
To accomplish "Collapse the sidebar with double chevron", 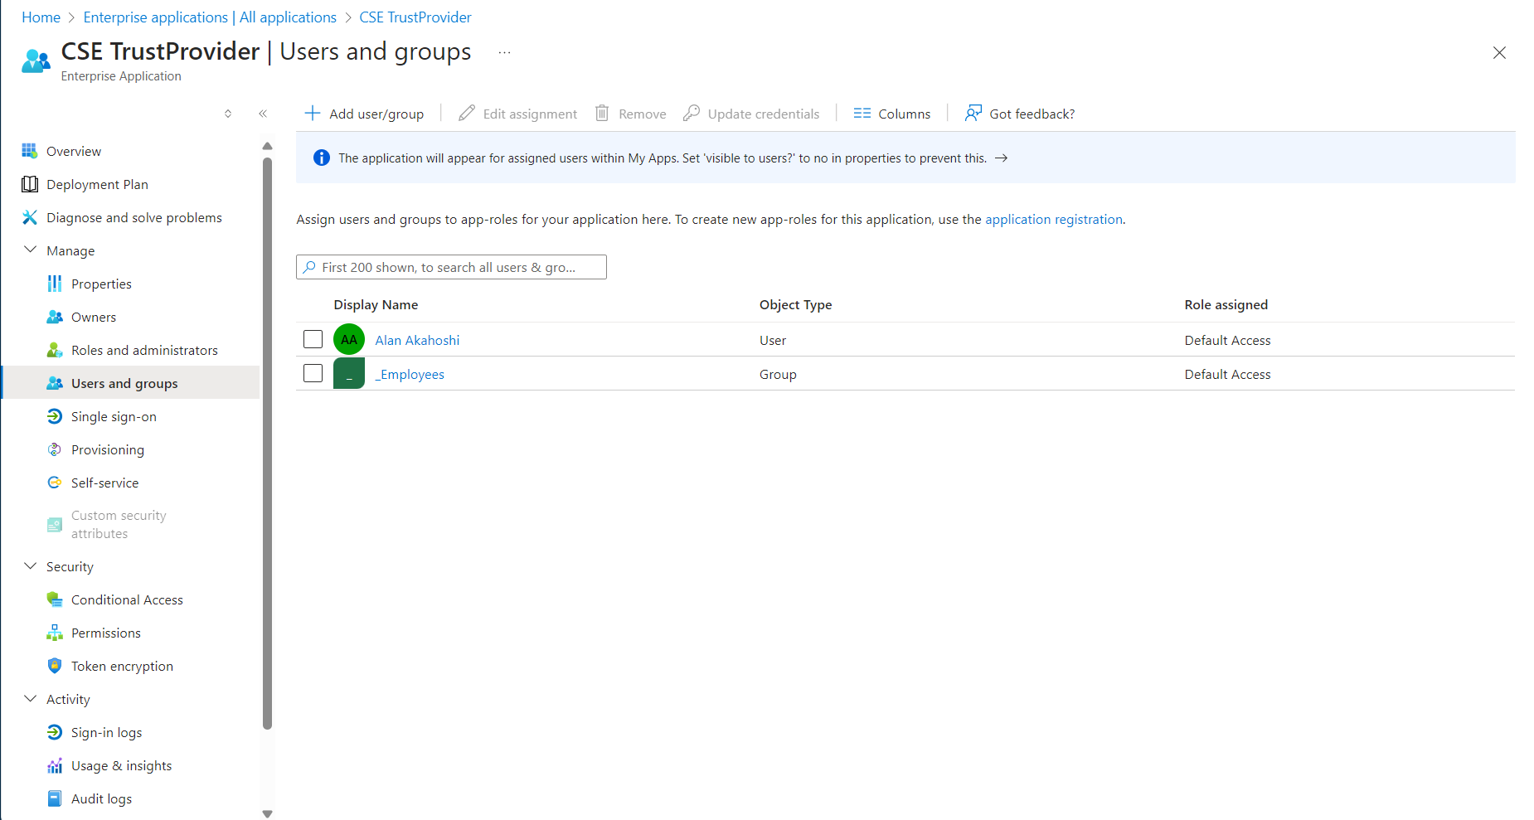I will (x=263, y=114).
